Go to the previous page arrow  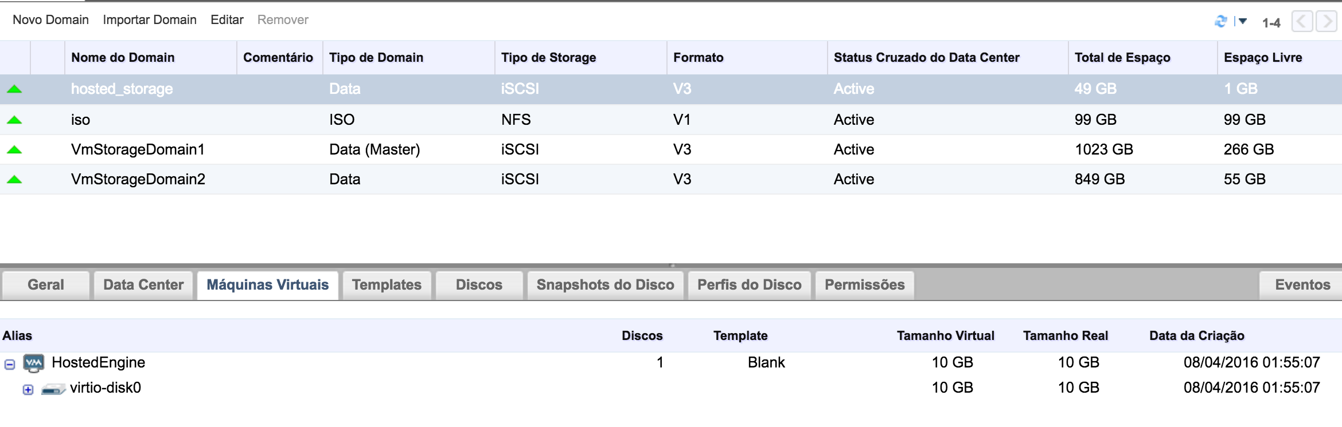coord(1302,22)
